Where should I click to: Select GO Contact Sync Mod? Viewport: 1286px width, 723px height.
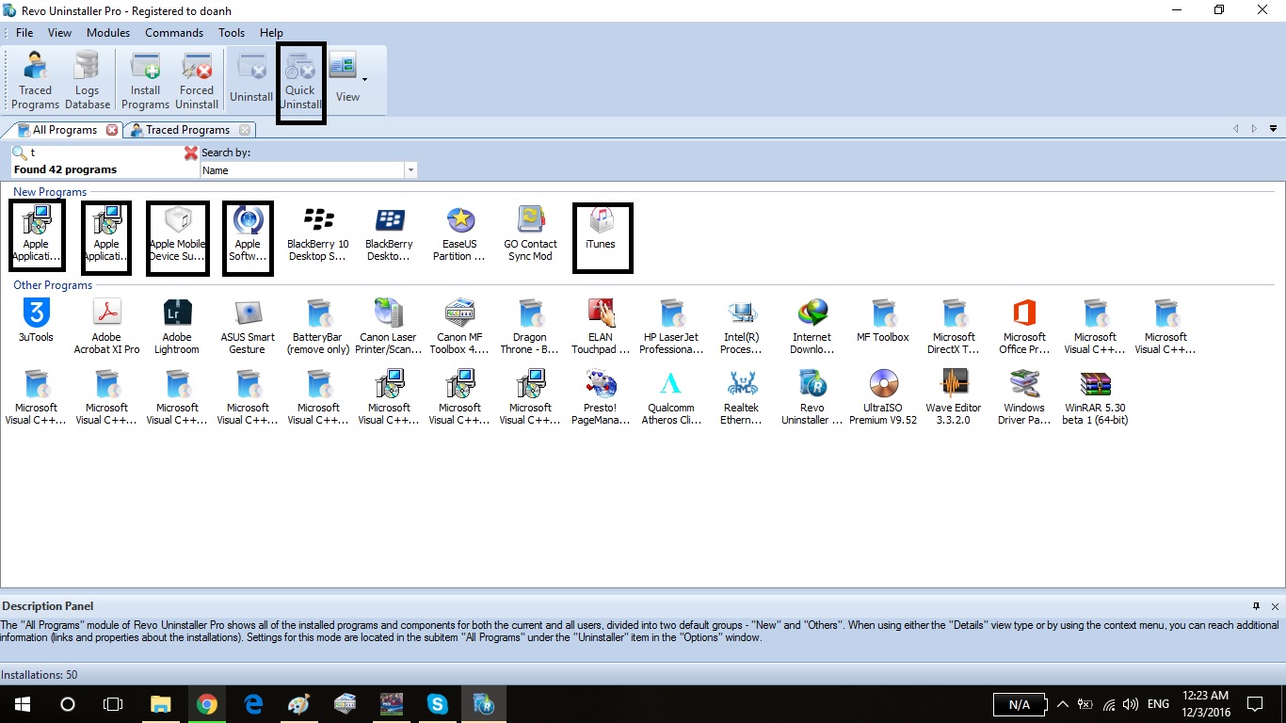pos(530,235)
